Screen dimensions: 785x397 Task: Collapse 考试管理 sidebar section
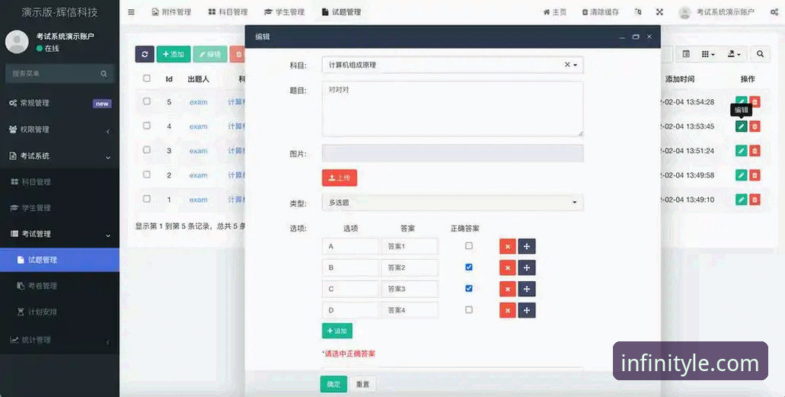pos(60,234)
